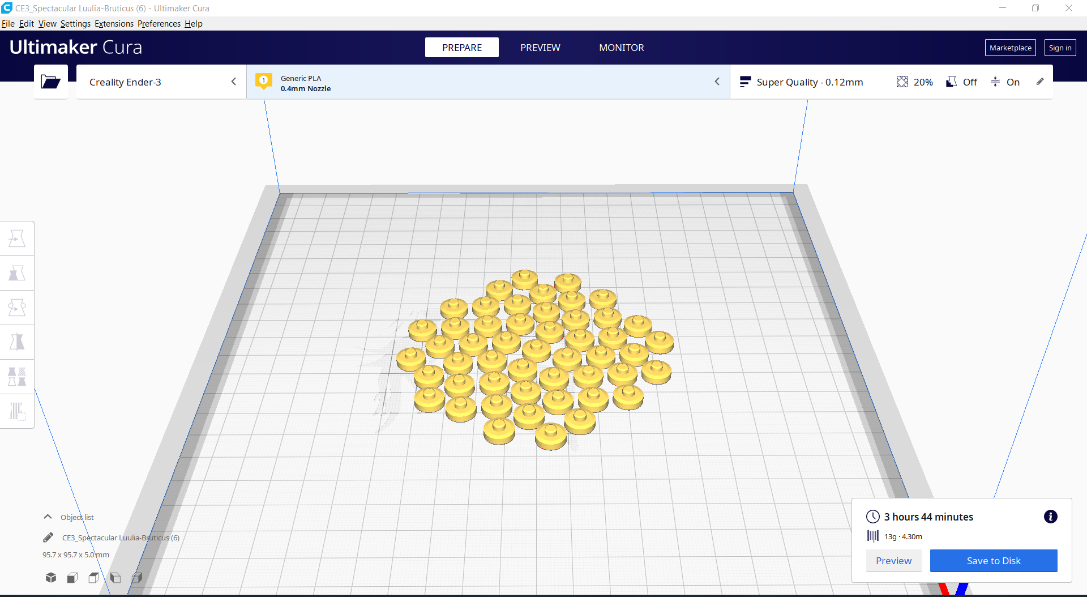The height and width of the screenshot is (597, 1087).
Task: Open the Extensions menu
Action: click(x=114, y=24)
